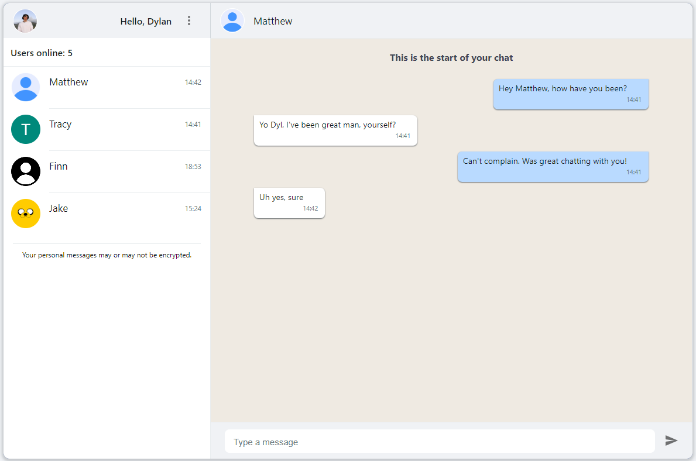Click Dylan's profile photo avatar

[x=25, y=21]
